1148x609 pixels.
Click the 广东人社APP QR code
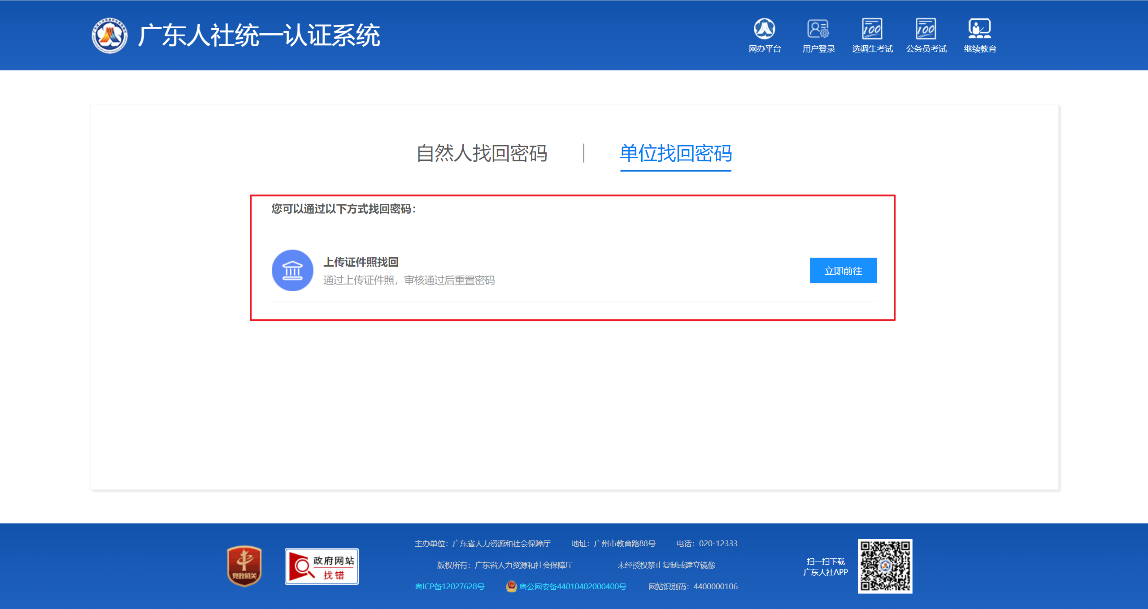[885, 566]
